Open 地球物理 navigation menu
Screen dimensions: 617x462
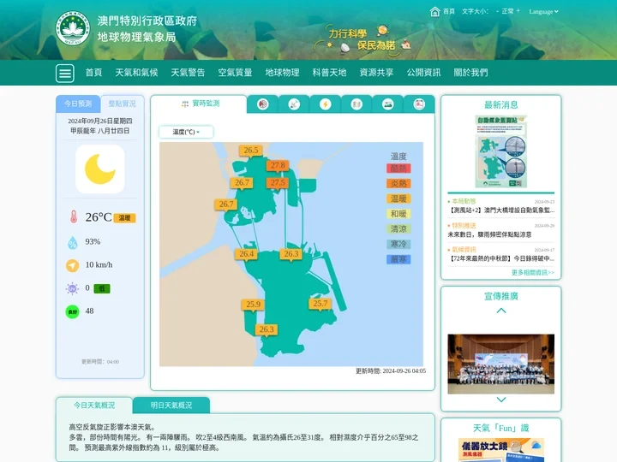pyautogui.click(x=282, y=73)
